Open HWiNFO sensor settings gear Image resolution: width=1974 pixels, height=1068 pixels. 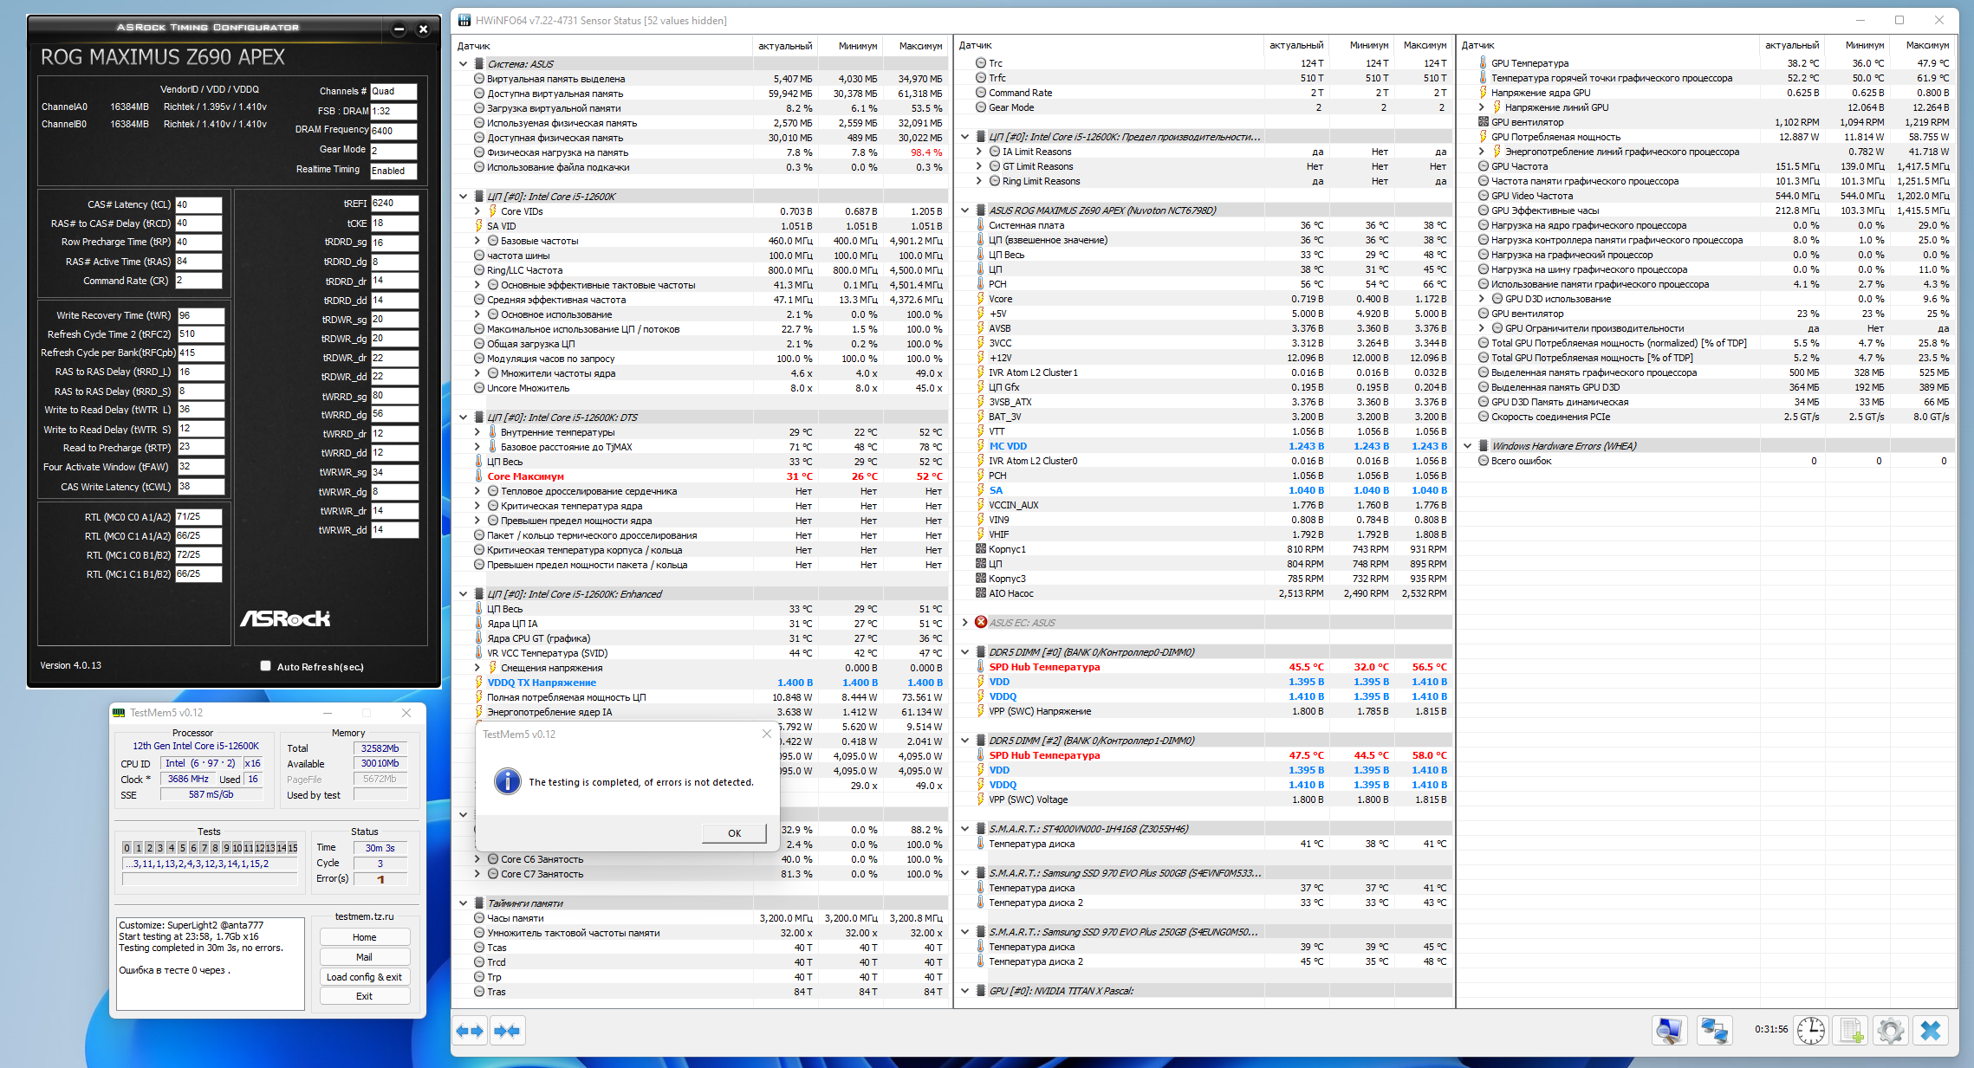(x=1890, y=1031)
